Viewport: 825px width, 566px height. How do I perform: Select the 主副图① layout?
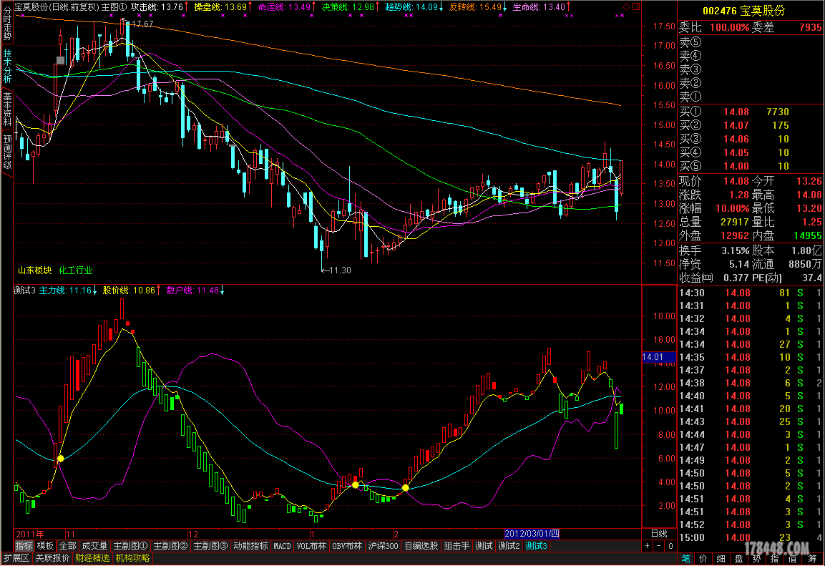(x=130, y=546)
